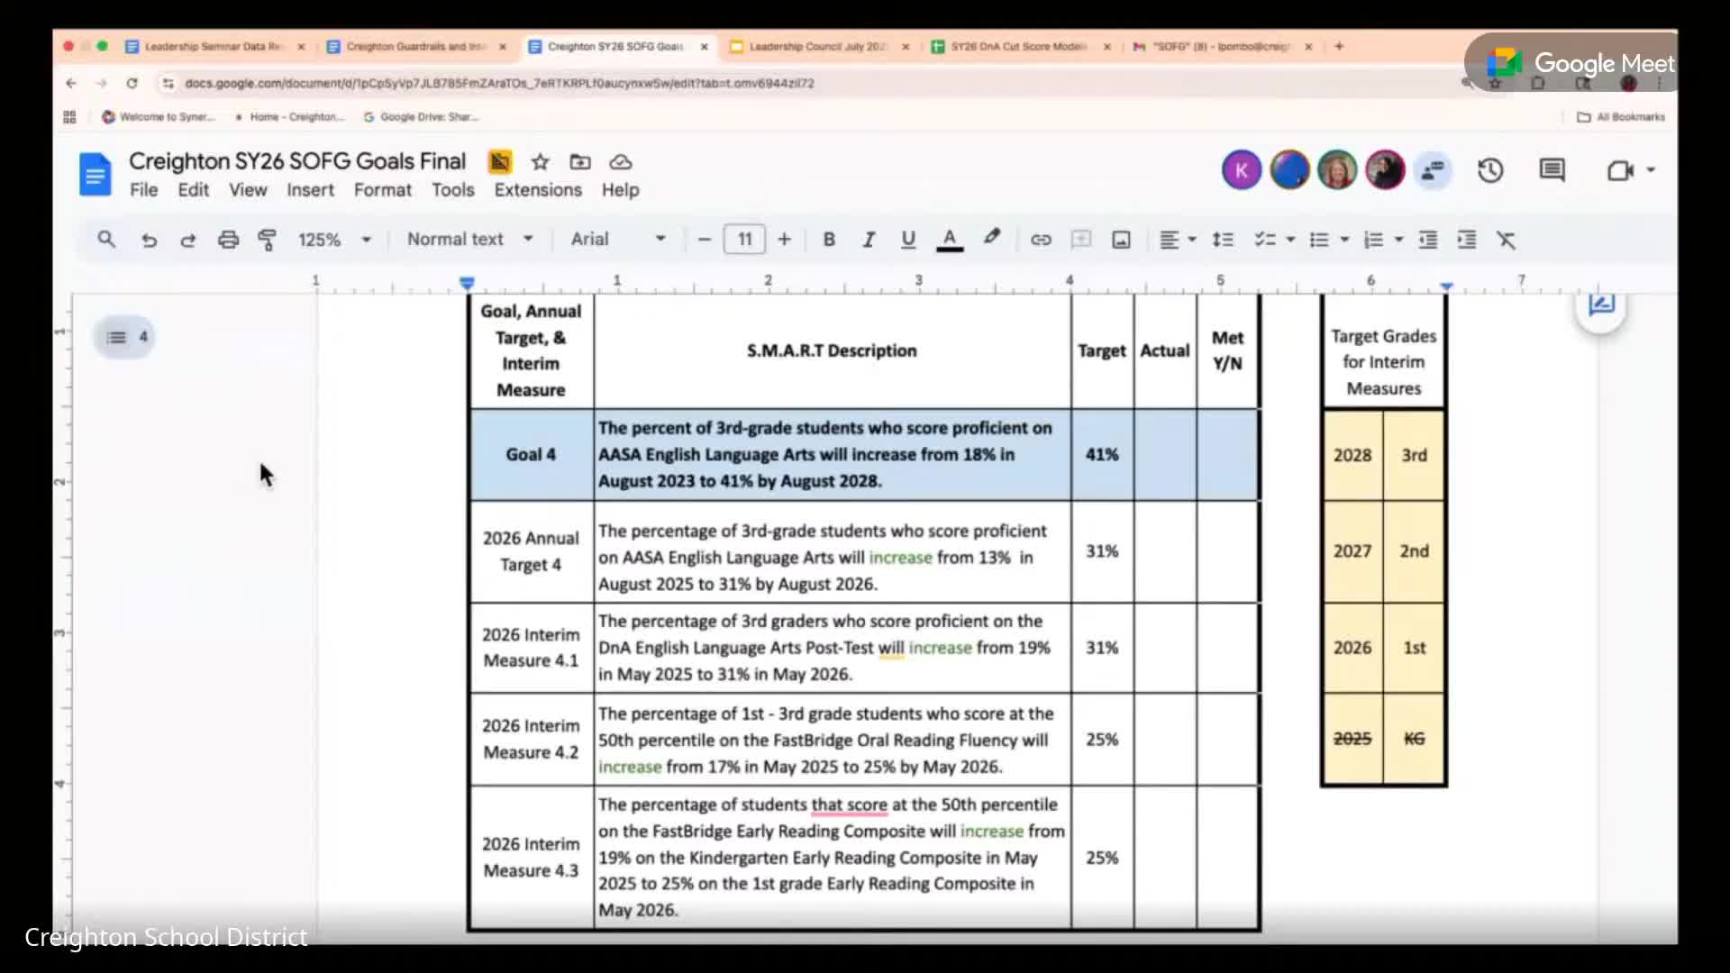Screen dimensions: 1730x973
Task: Activate the paint format tool
Action: click(x=267, y=240)
